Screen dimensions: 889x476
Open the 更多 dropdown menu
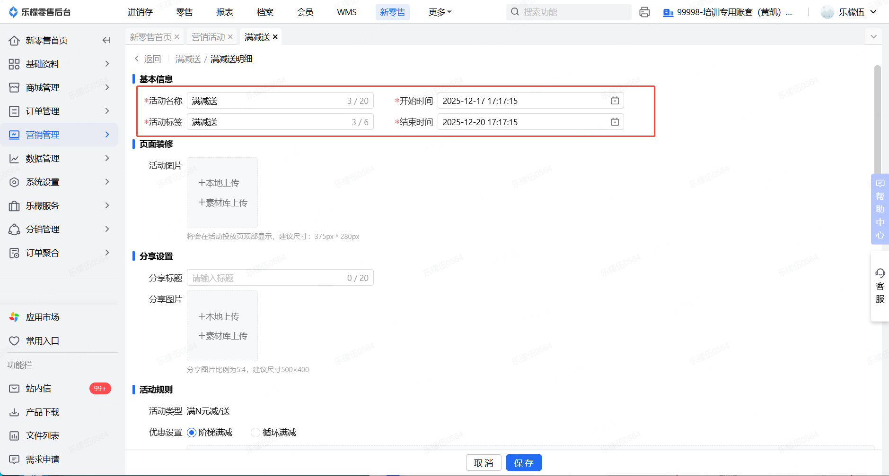pyautogui.click(x=440, y=12)
